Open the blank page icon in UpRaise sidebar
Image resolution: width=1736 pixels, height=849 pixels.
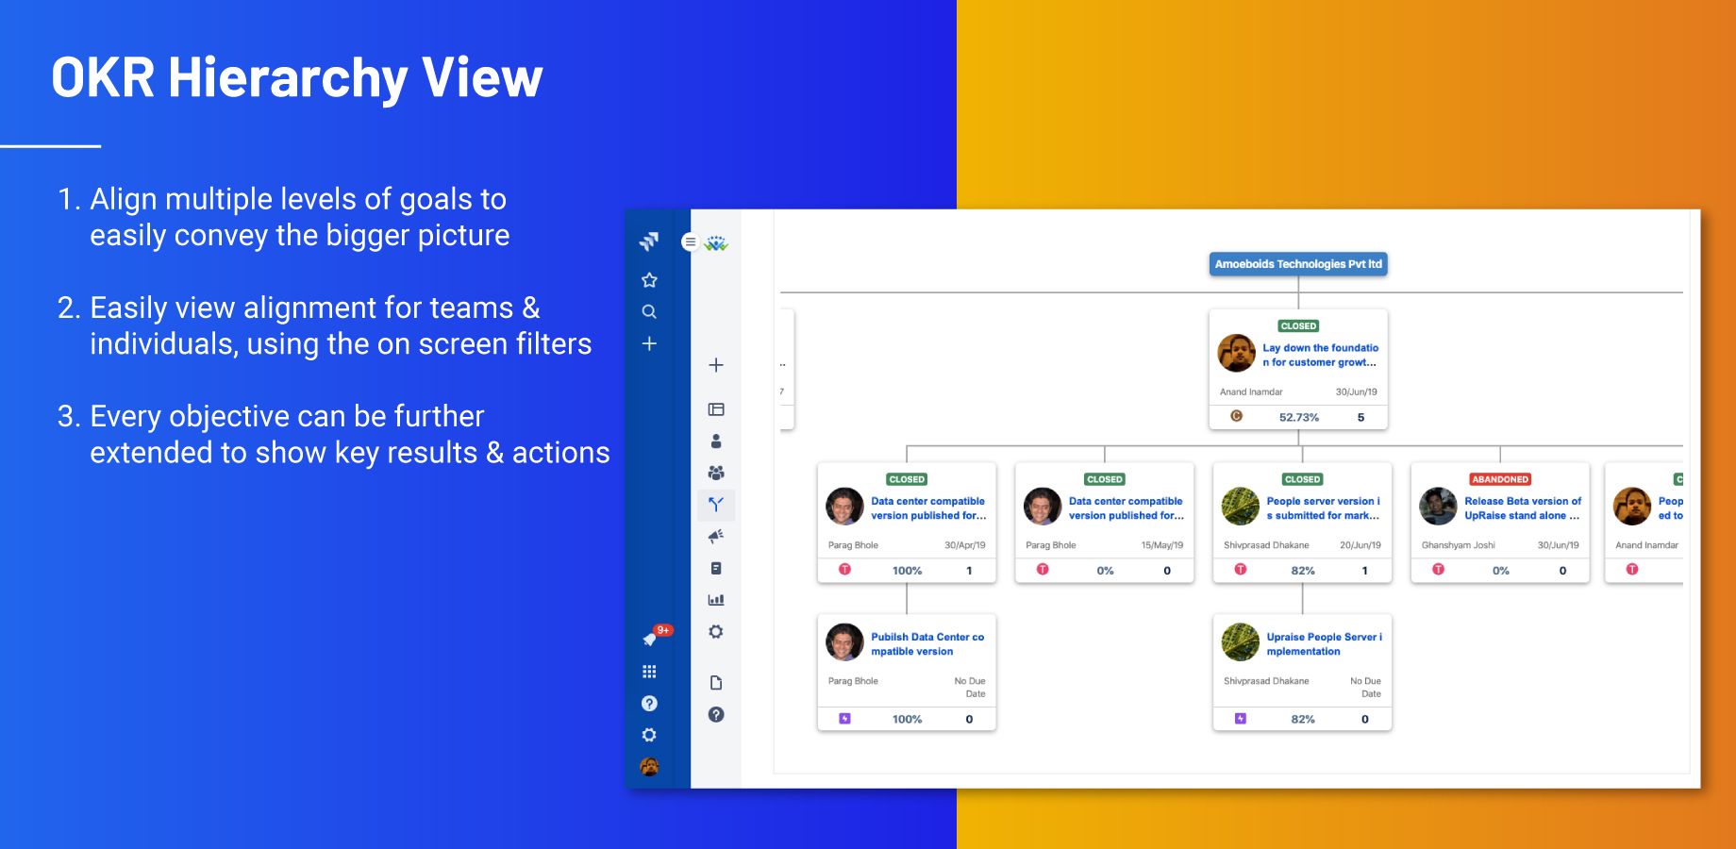coord(716,683)
